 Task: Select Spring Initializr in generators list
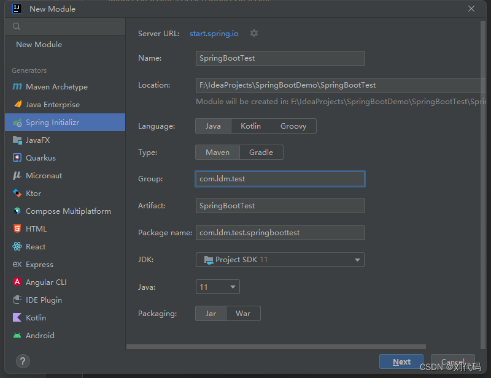[x=52, y=123]
